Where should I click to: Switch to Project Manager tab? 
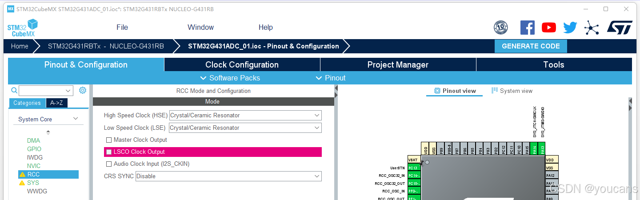pos(398,65)
